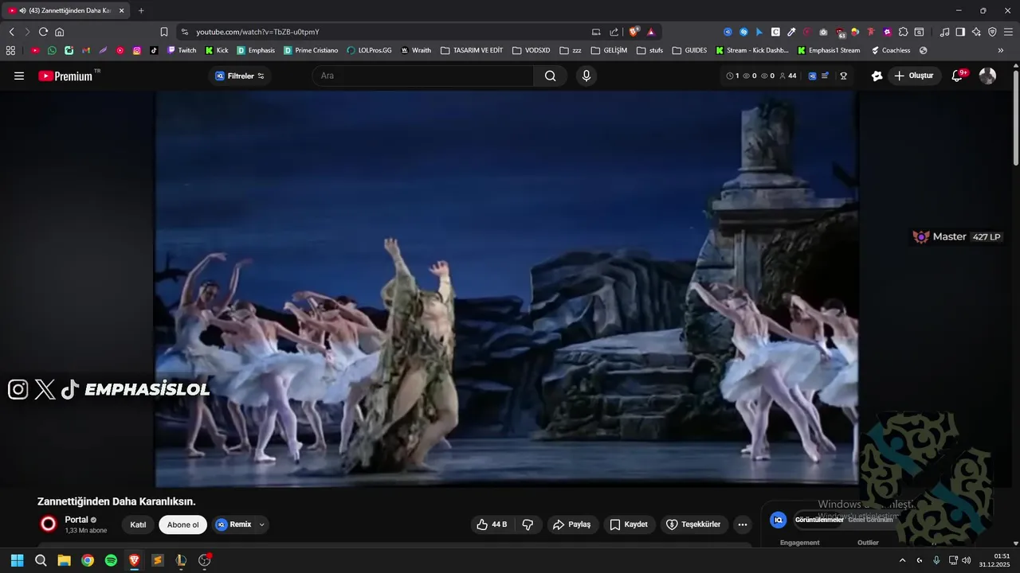Open YouTube notifications bell
Screen dimensions: 1020x573
958,76
